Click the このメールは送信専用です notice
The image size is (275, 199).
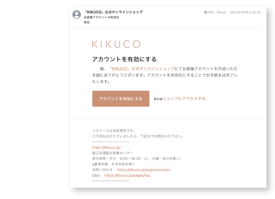click(x=114, y=131)
